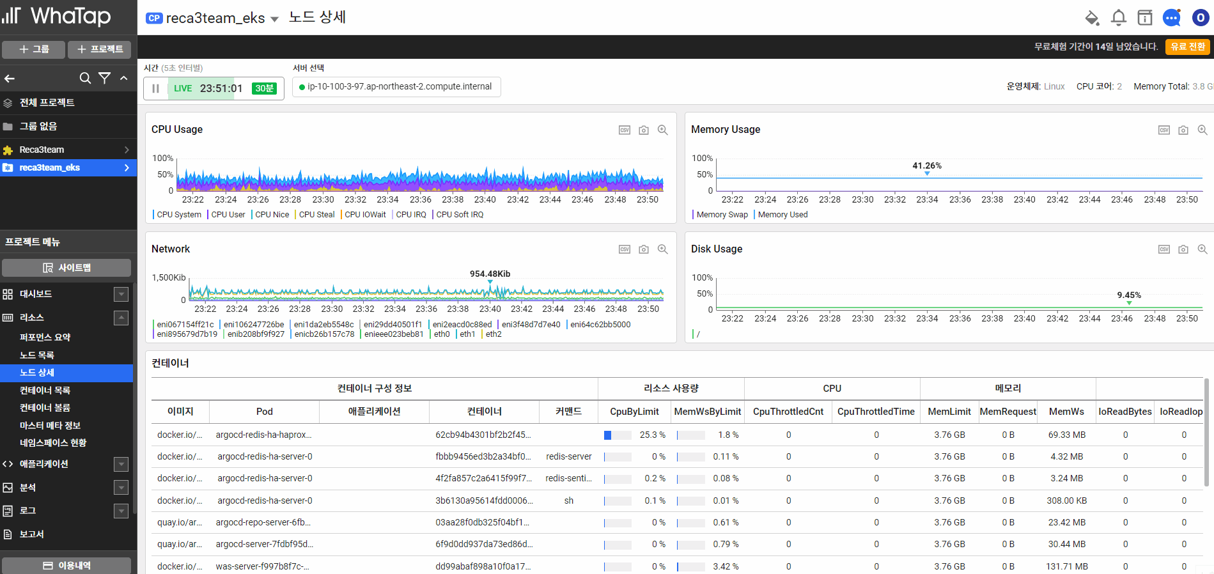1214x574 pixels.
Task: Open the server selection field
Action: point(396,86)
